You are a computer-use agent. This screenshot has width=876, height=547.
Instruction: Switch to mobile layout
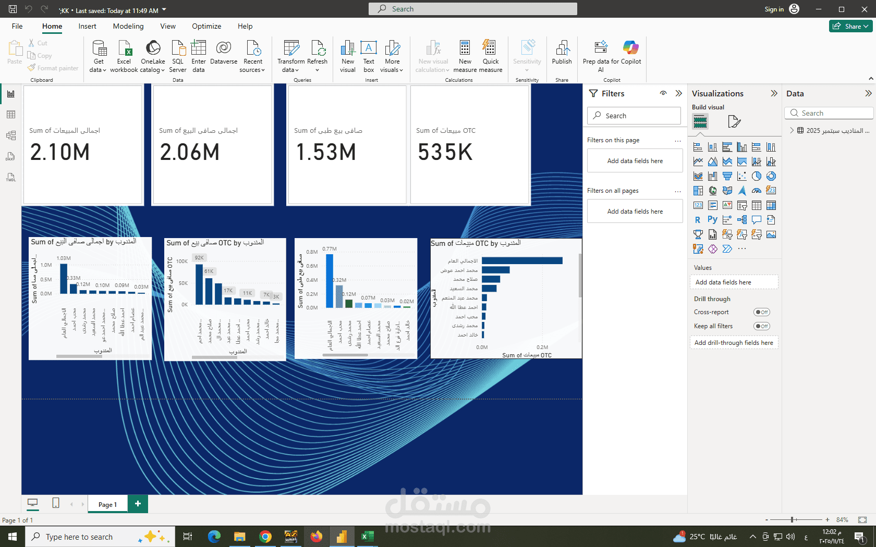(x=56, y=503)
